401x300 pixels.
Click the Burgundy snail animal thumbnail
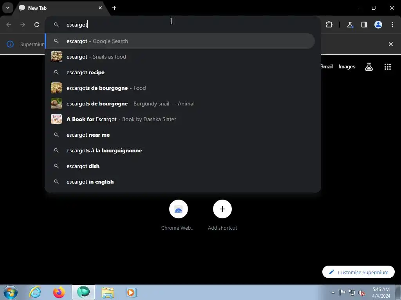pyautogui.click(x=56, y=104)
